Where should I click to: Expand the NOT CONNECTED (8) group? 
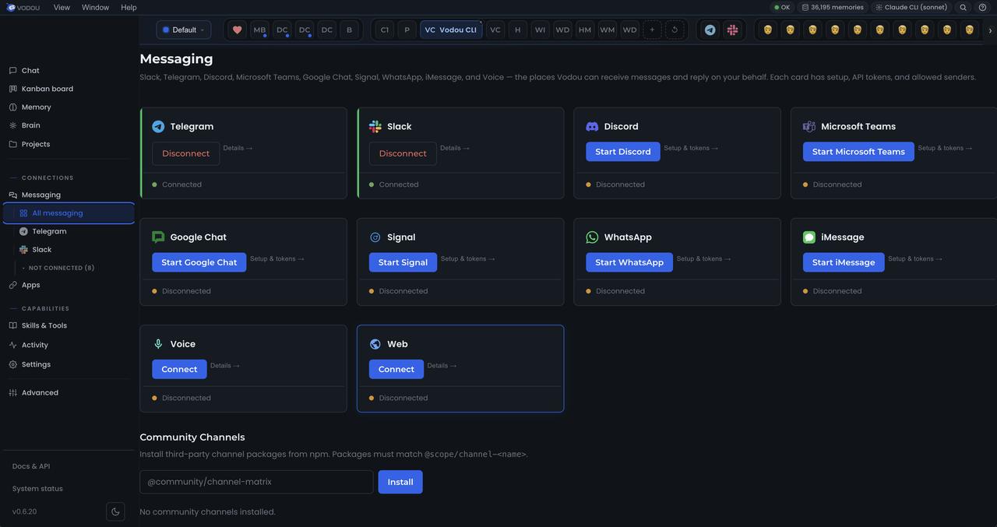click(x=58, y=268)
